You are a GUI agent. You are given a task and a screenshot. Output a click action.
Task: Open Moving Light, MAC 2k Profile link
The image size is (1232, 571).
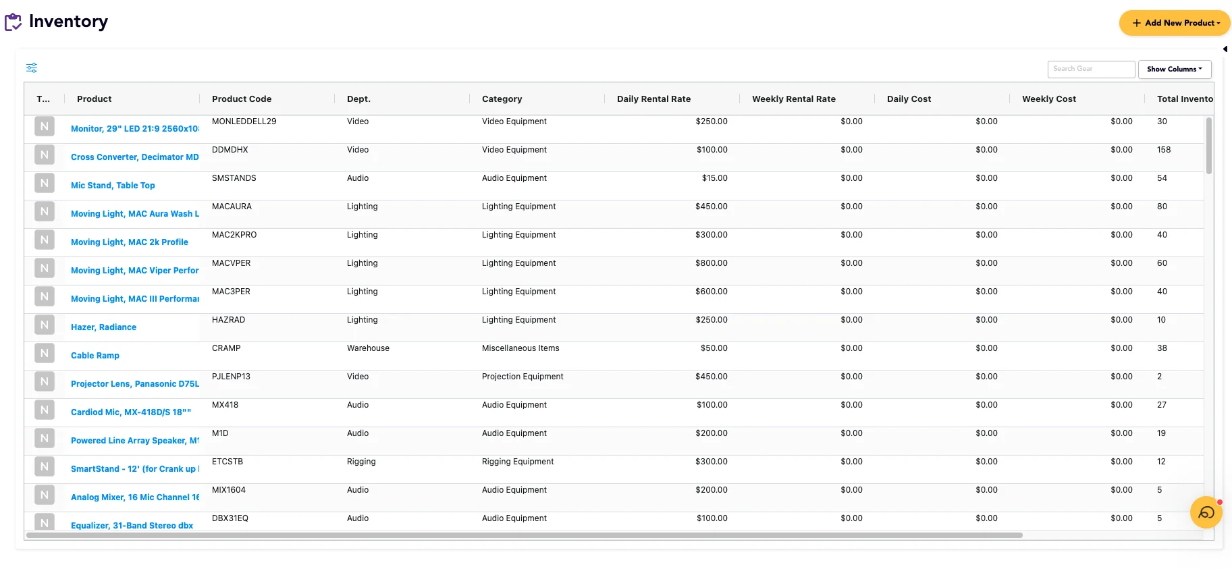point(130,242)
